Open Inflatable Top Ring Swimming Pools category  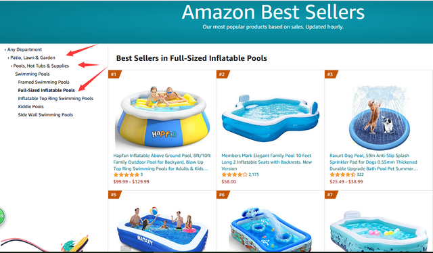(x=55, y=98)
